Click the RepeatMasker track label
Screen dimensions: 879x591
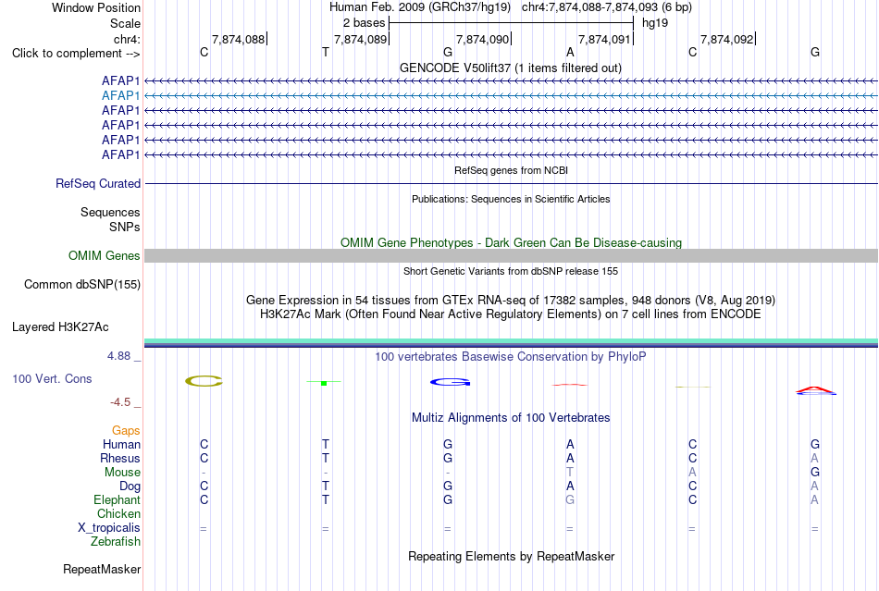coord(102,569)
